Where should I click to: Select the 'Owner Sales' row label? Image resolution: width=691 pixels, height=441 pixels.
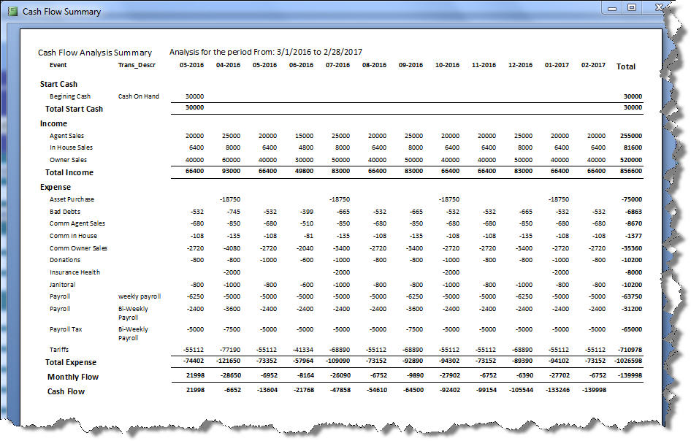pyautogui.click(x=69, y=159)
